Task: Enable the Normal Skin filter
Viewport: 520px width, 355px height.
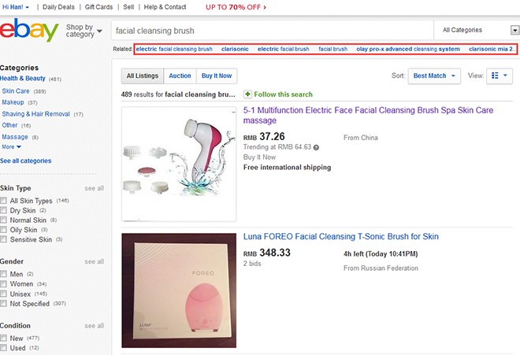Action: (x=4, y=220)
